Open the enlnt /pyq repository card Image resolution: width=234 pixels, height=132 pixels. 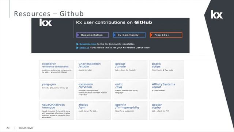(130, 90)
